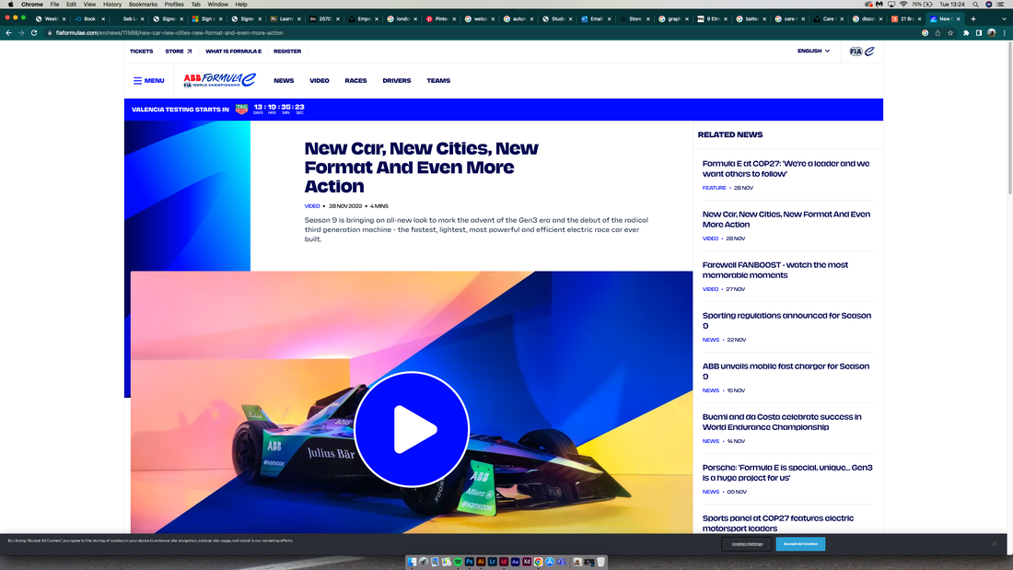Open the Chrome profile avatar
1013x570 pixels.
point(991,33)
